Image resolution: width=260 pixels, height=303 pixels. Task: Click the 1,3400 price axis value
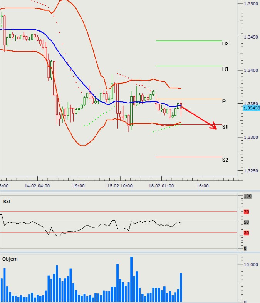(x=251, y=70)
